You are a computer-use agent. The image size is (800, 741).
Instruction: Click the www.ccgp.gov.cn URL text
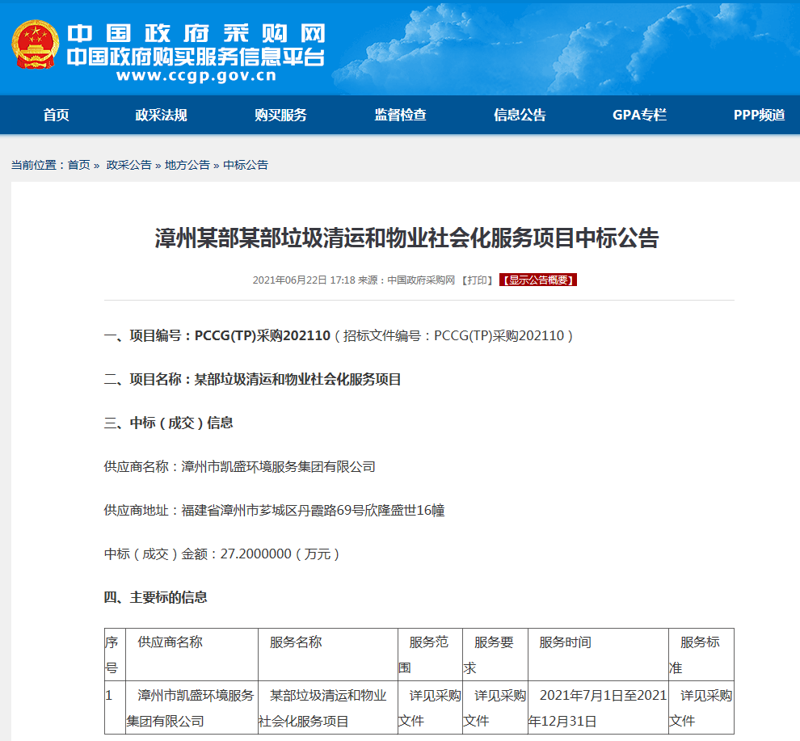pyautogui.click(x=196, y=76)
